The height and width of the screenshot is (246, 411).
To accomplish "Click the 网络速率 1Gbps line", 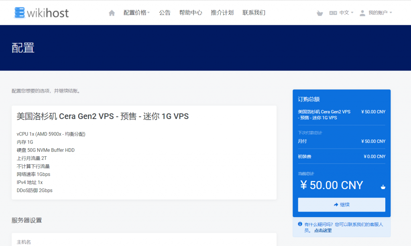I will point(33,174).
